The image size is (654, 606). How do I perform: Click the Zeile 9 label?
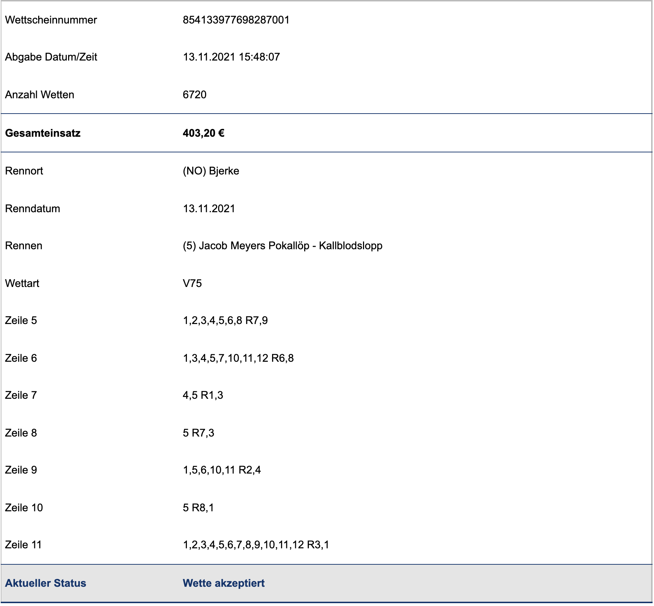point(21,470)
